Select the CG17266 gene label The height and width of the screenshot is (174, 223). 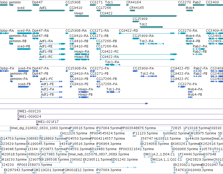coord(104,8)
